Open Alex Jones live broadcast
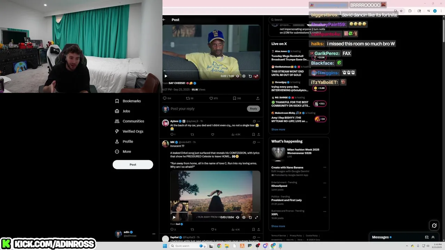The height and width of the screenshot is (250, 445). [299, 56]
